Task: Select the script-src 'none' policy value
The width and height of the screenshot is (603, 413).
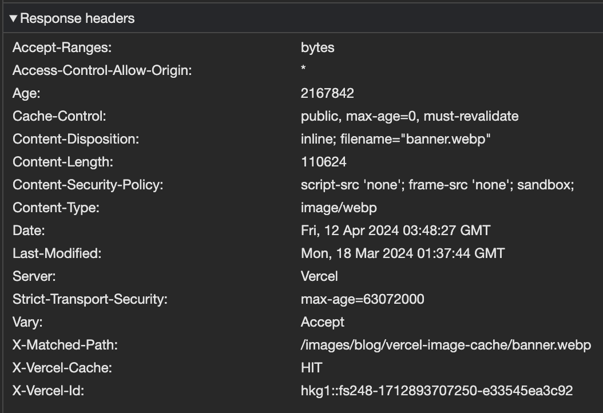Action: click(x=437, y=185)
